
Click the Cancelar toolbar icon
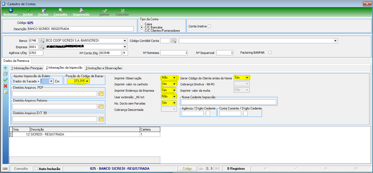pos(123,10)
